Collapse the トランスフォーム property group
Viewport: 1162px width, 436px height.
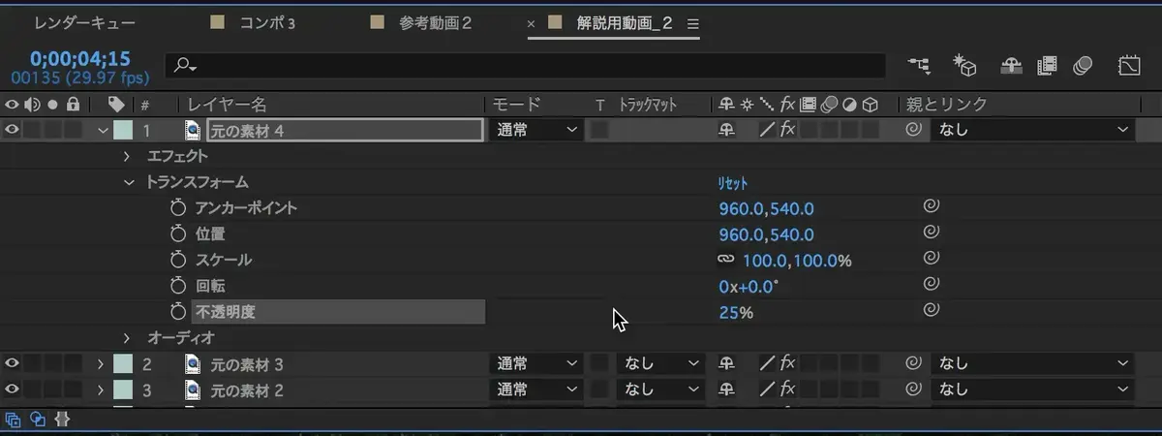pos(127,182)
